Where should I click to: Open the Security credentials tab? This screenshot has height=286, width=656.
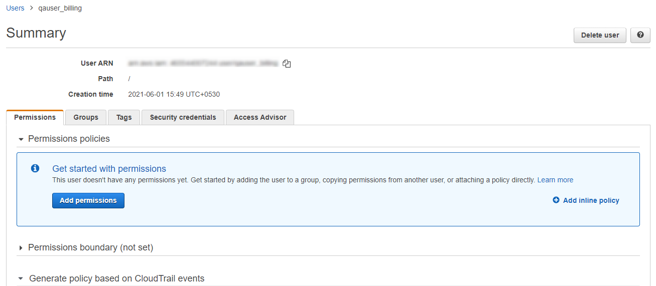pyautogui.click(x=183, y=117)
